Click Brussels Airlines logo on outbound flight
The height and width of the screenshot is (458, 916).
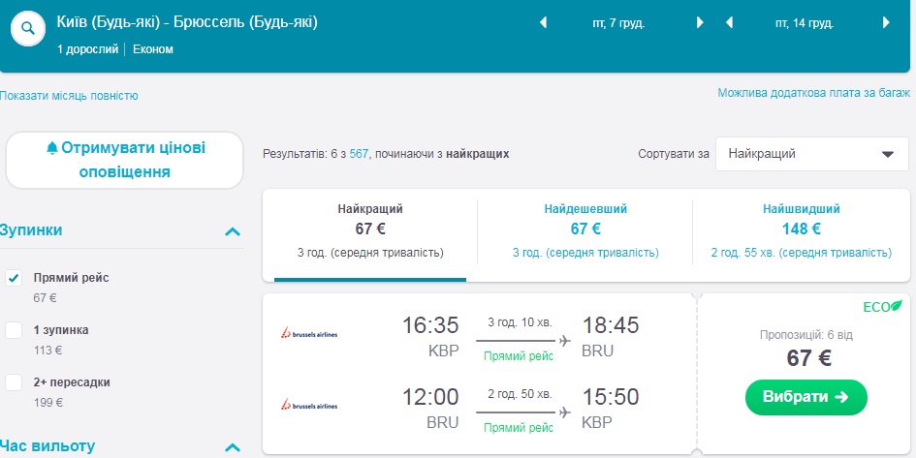[x=309, y=334]
